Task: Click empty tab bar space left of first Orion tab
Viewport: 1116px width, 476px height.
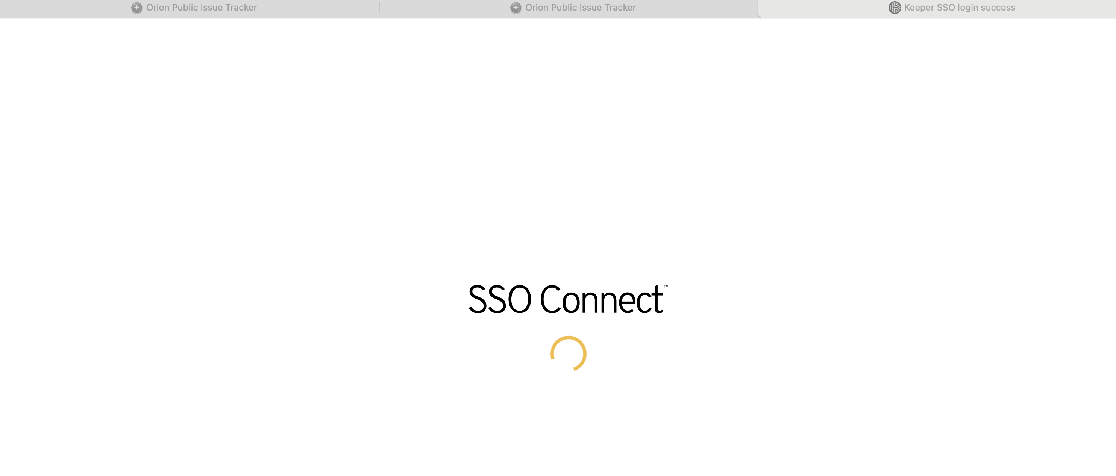Action: point(65,9)
